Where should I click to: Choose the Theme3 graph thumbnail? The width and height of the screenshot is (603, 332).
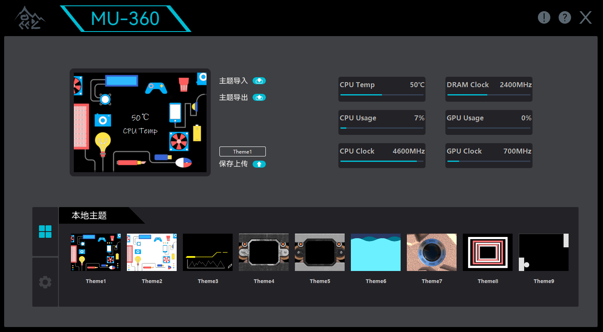tap(208, 252)
